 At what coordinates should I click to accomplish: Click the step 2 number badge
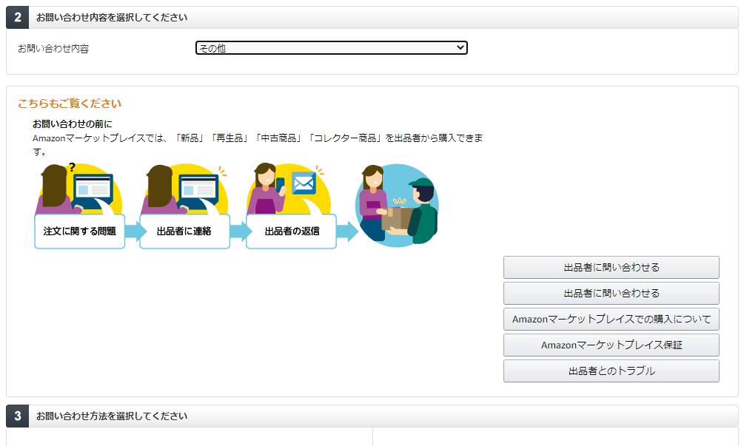[x=18, y=18]
